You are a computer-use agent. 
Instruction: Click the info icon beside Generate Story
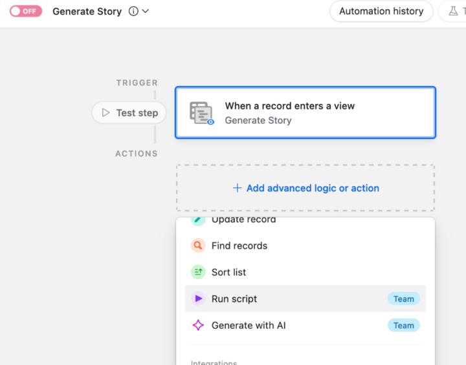133,11
